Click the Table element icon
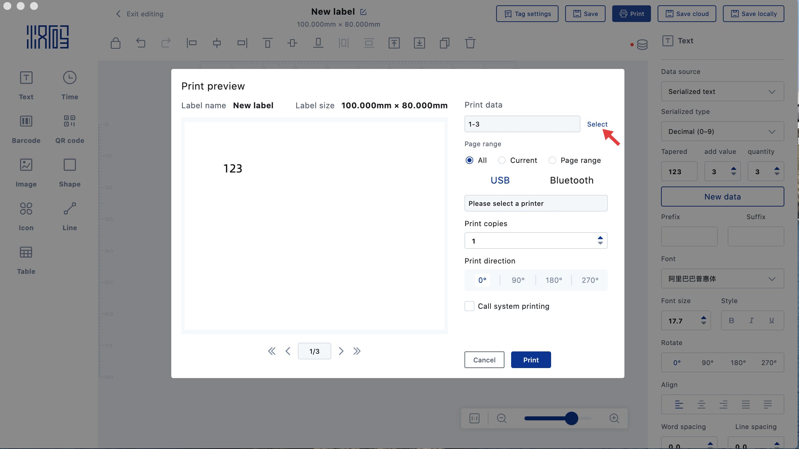 pos(26,252)
